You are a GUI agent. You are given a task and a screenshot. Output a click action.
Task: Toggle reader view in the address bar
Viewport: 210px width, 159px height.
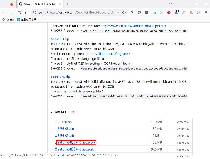tap(118, 13)
